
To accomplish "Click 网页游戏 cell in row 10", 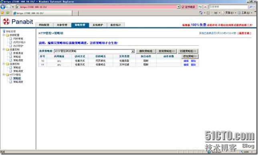I will click(101, 61).
